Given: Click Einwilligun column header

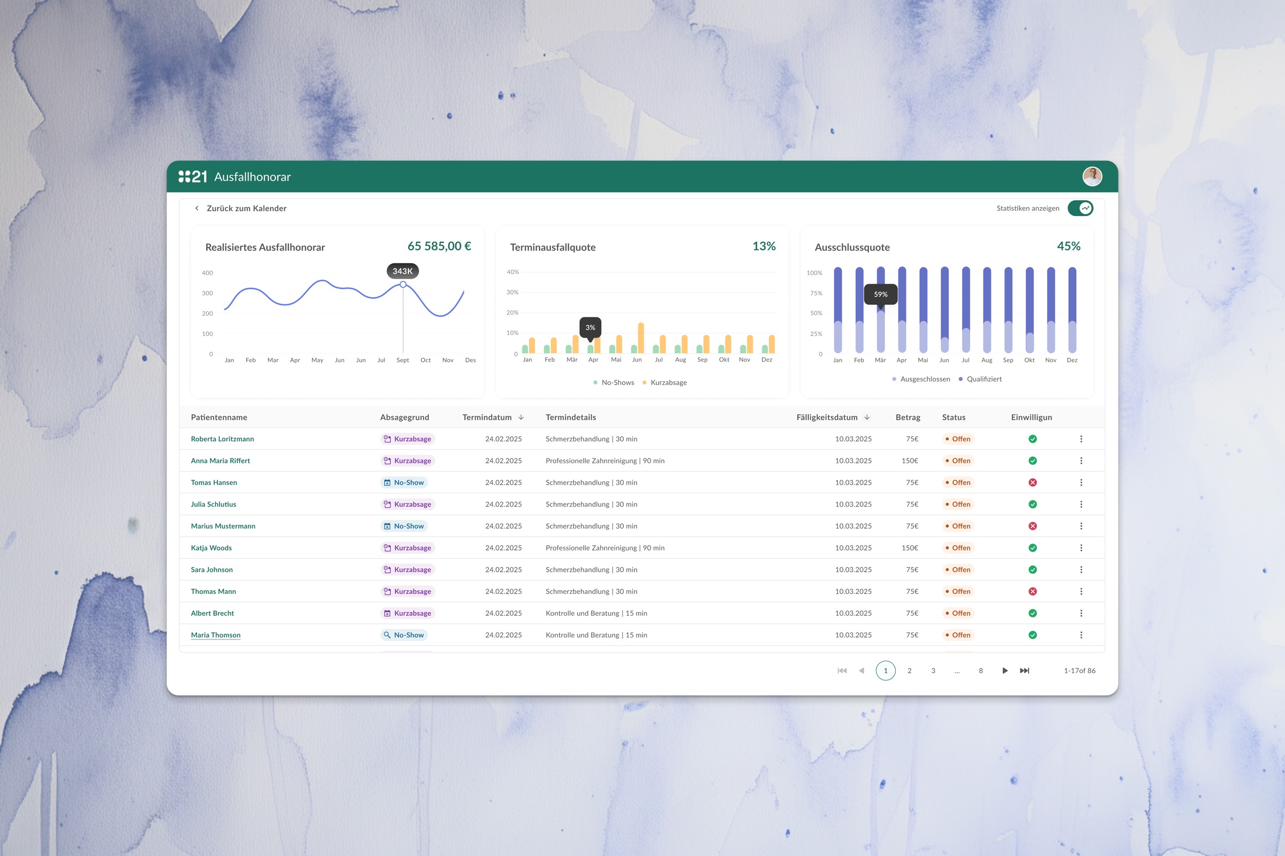Looking at the screenshot, I should pyautogui.click(x=1031, y=417).
